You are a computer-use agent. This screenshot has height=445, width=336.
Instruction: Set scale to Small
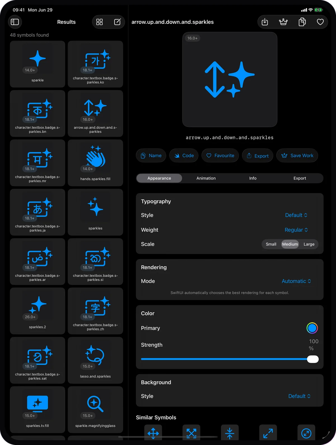pyautogui.click(x=271, y=244)
